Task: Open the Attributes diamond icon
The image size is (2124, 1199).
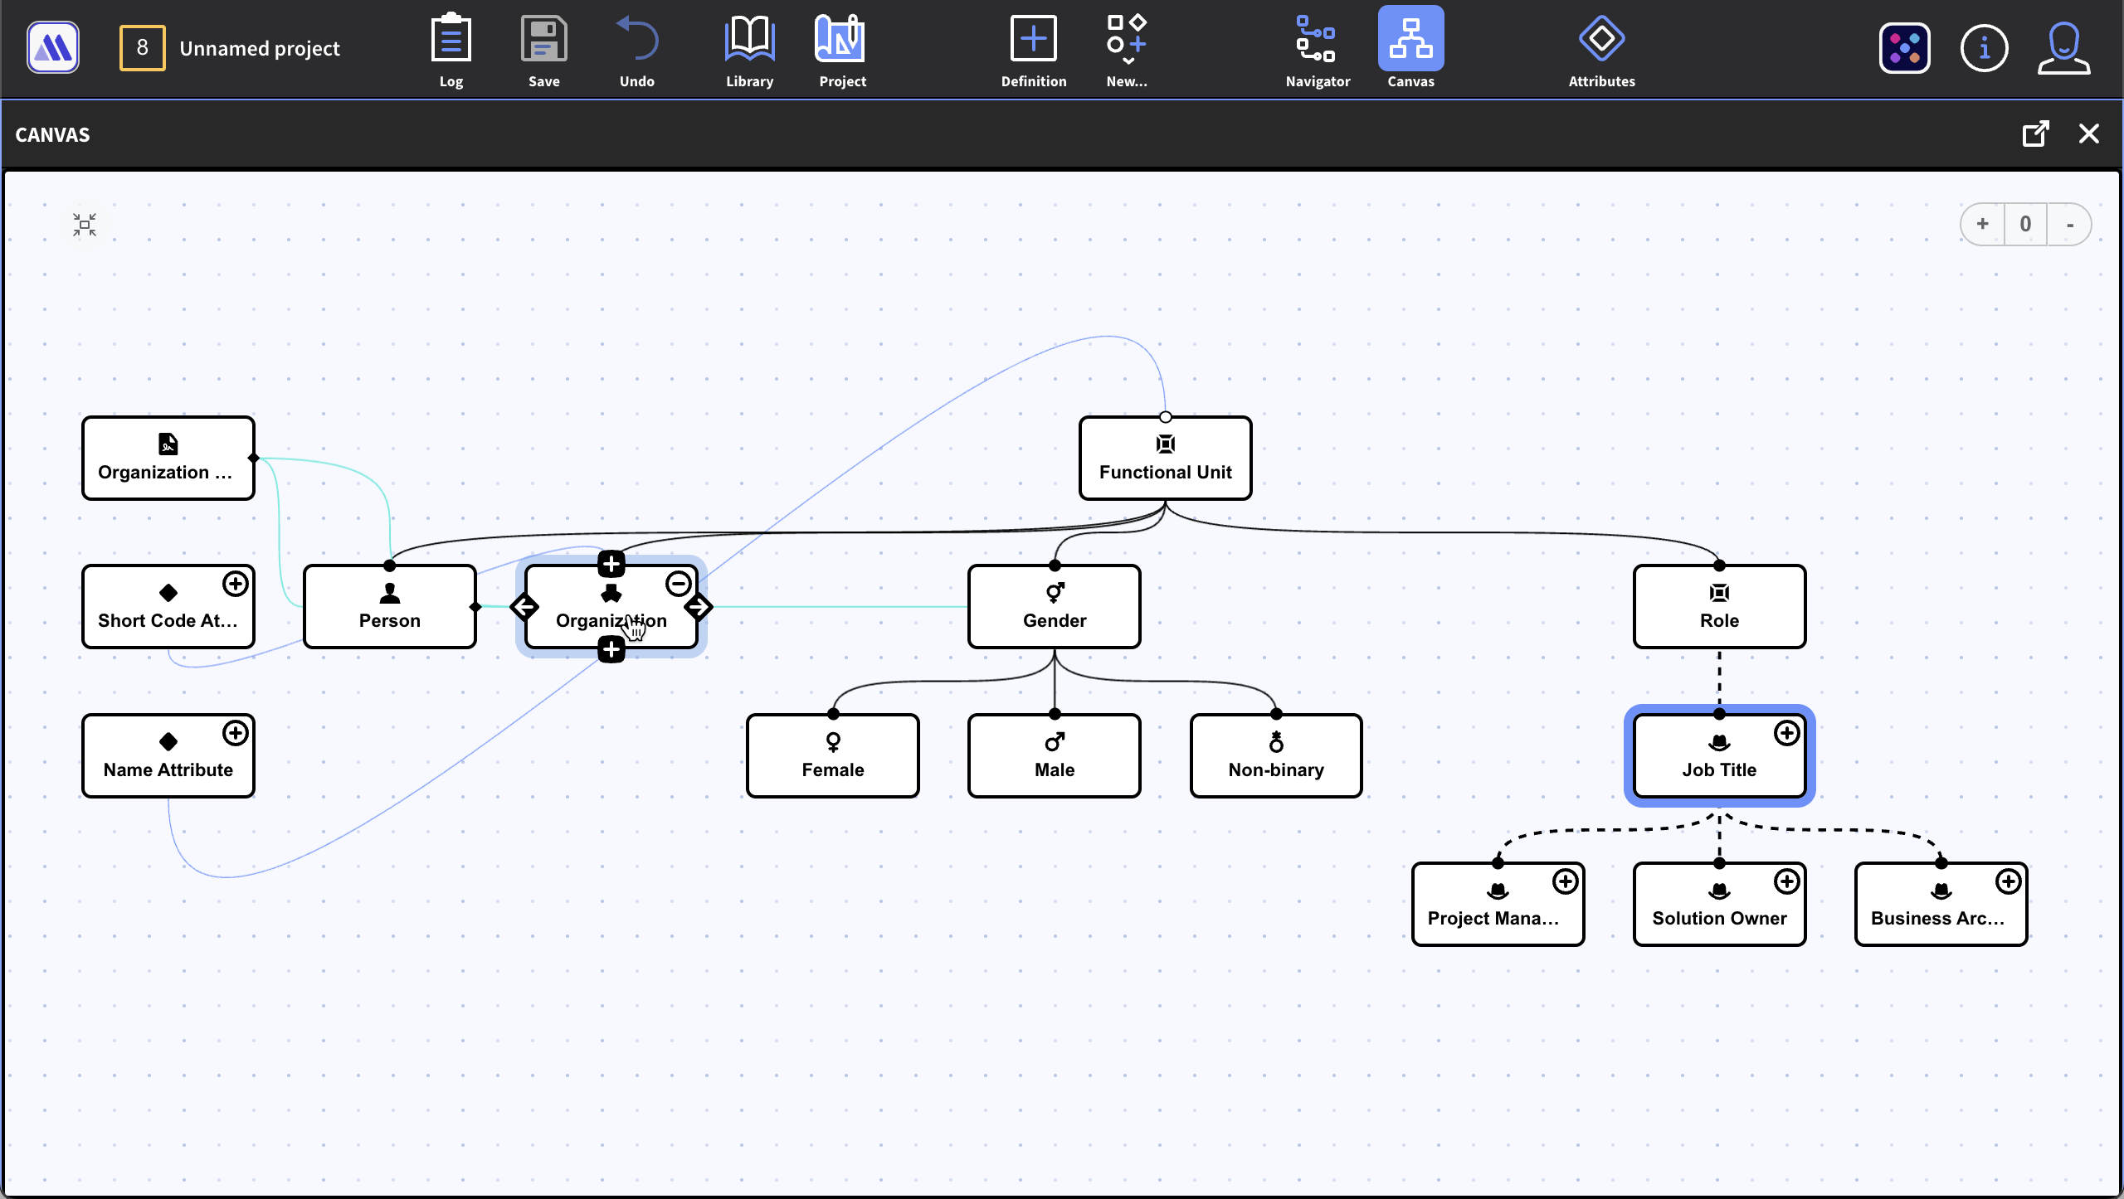Action: (x=1600, y=40)
